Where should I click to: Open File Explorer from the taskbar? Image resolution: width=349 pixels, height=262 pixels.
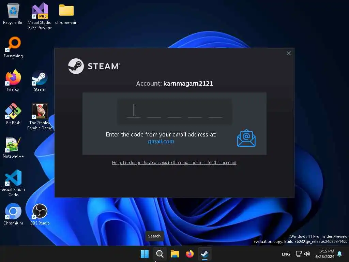pyautogui.click(x=175, y=254)
